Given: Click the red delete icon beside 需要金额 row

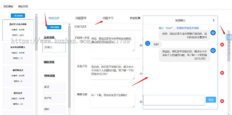Looking at the screenshot, I should point(222,101).
